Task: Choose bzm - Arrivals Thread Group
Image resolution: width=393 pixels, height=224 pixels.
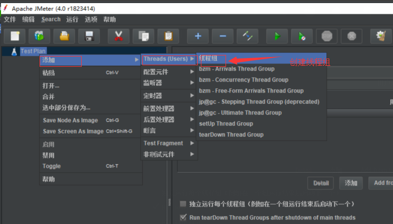Action: pyautogui.click(x=261, y=69)
